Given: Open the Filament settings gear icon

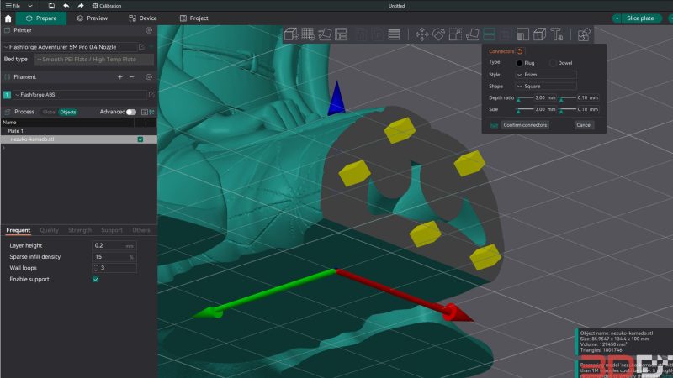Looking at the screenshot, I should (x=149, y=76).
